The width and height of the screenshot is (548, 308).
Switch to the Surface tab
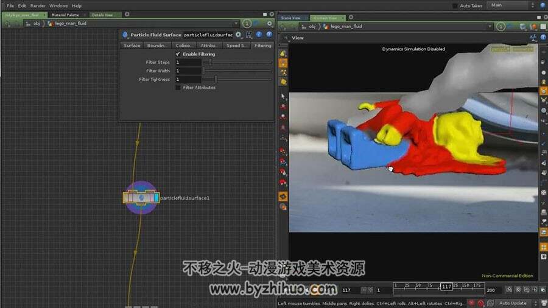pyautogui.click(x=132, y=46)
